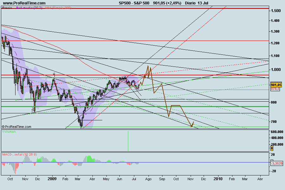Click the Feb label right after 2009
The height and width of the screenshot is (190, 285).
65,179
